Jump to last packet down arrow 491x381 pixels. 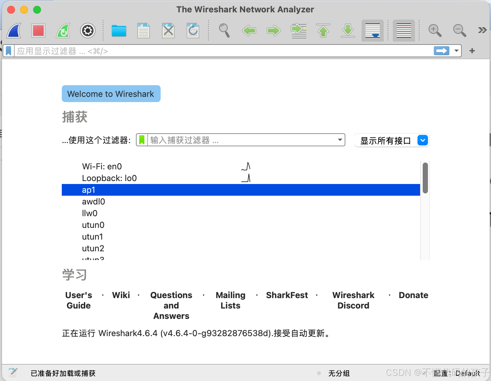348,31
